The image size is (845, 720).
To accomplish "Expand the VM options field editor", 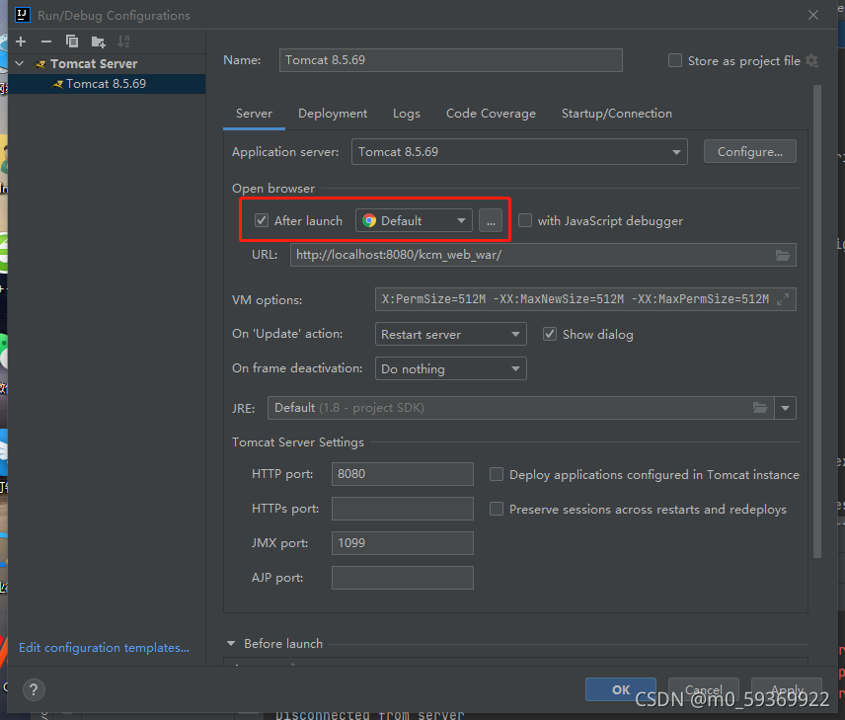I will (783, 299).
